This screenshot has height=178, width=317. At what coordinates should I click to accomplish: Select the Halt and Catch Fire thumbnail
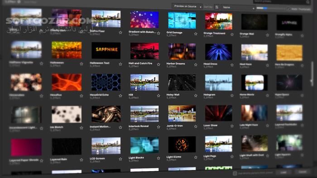[x=144, y=51]
